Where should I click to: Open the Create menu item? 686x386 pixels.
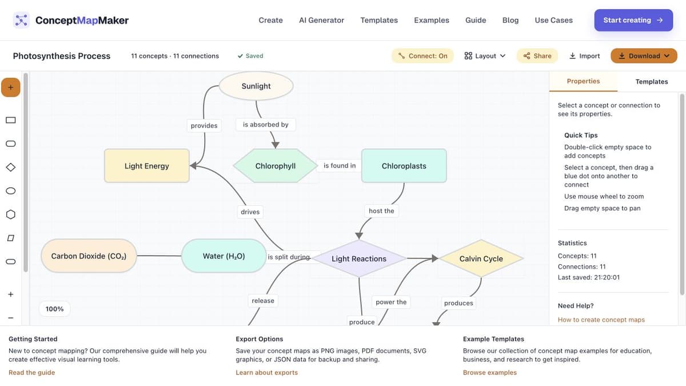click(270, 20)
